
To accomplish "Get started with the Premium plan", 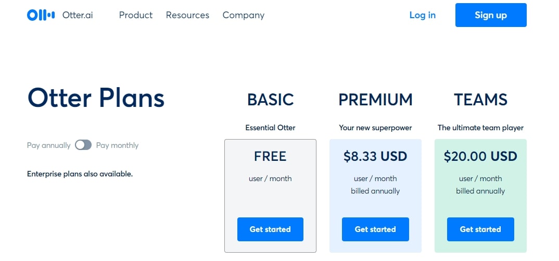I will tap(375, 229).
